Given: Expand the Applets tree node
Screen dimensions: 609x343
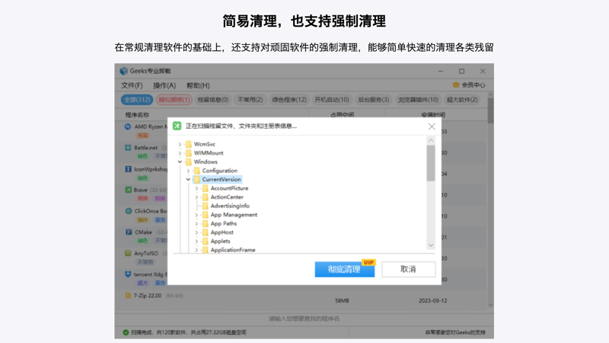Looking at the screenshot, I should coord(196,241).
